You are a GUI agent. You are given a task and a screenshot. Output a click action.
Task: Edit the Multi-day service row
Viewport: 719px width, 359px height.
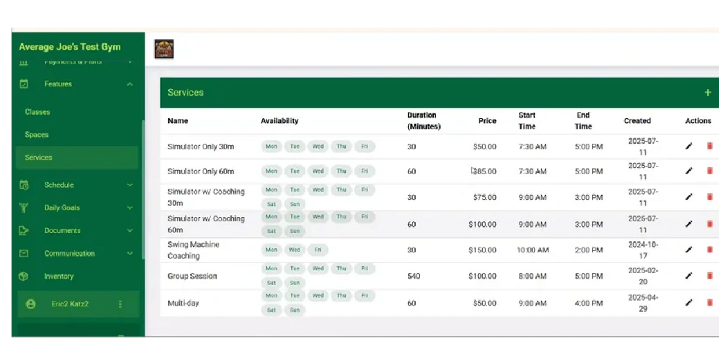(689, 302)
